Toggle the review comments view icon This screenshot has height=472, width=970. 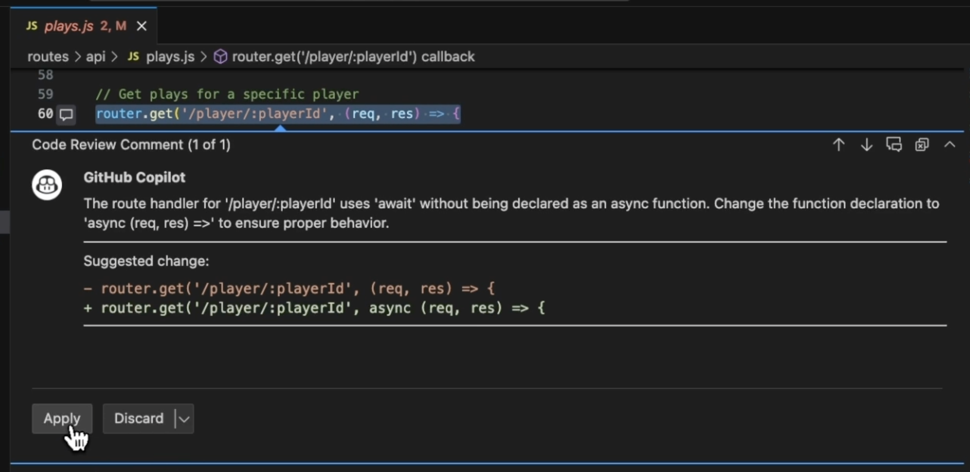click(894, 144)
